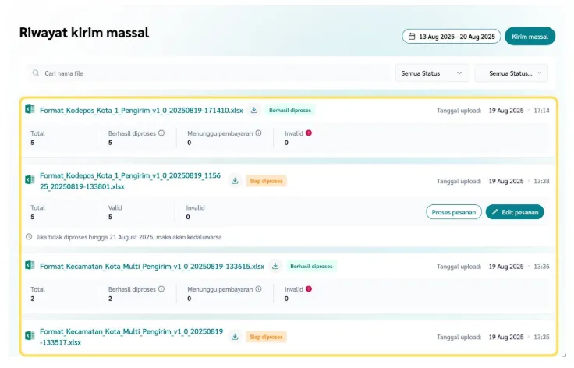Click info icon beside Menunggu pembayaran in first file
This screenshot has width=574, height=368.
[258, 133]
